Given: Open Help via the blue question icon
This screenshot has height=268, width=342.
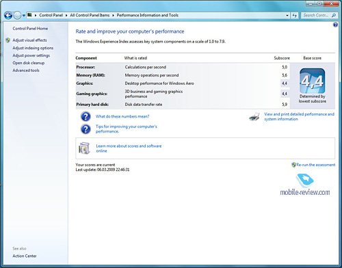Looking at the screenshot, I should 335,25.
